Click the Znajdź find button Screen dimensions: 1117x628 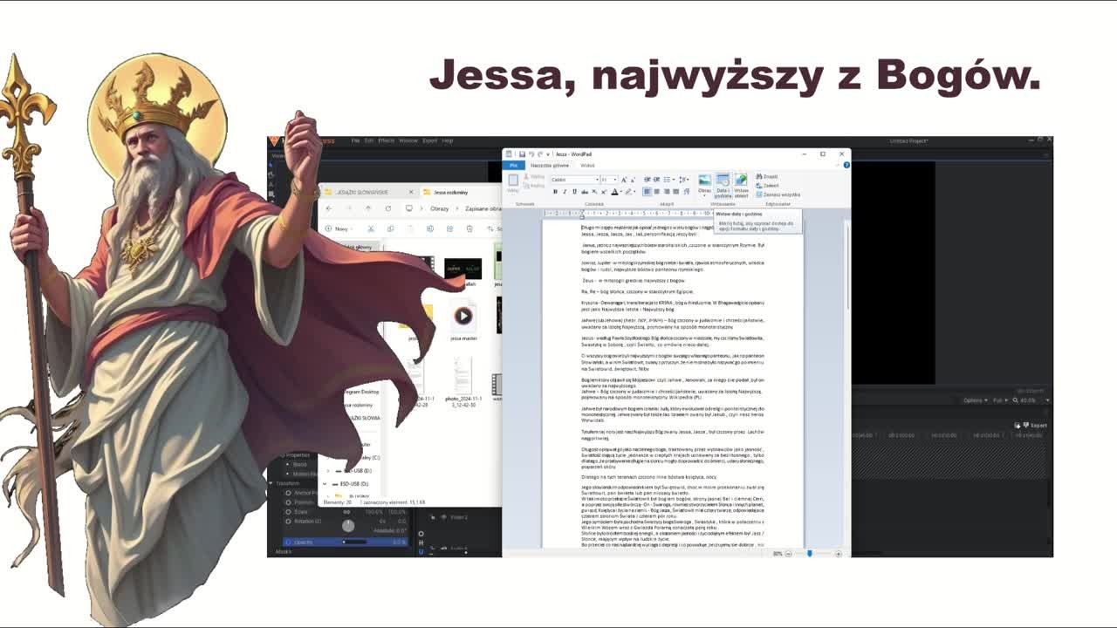point(767,176)
